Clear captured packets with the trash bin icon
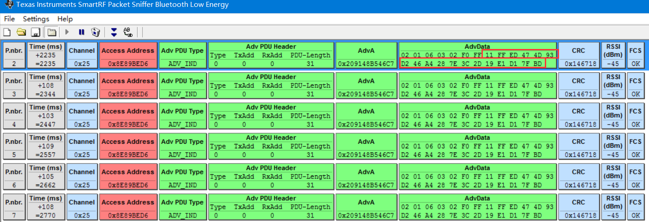Image resolution: width=649 pixels, height=222 pixels. [x=95, y=32]
